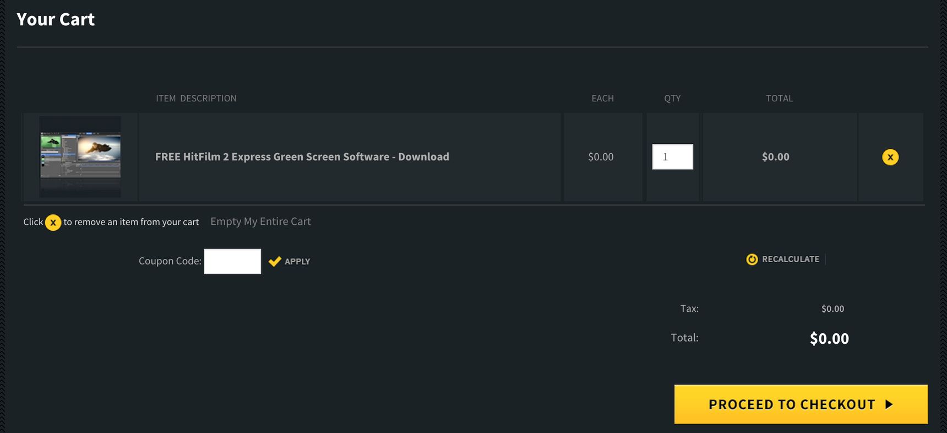
Task: Remove HitFilm 2 Express using yellow X icon
Action: click(x=890, y=157)
